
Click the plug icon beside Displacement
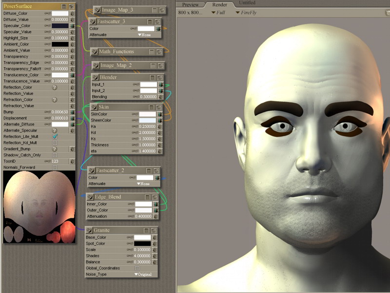click(x=72, y=118)
